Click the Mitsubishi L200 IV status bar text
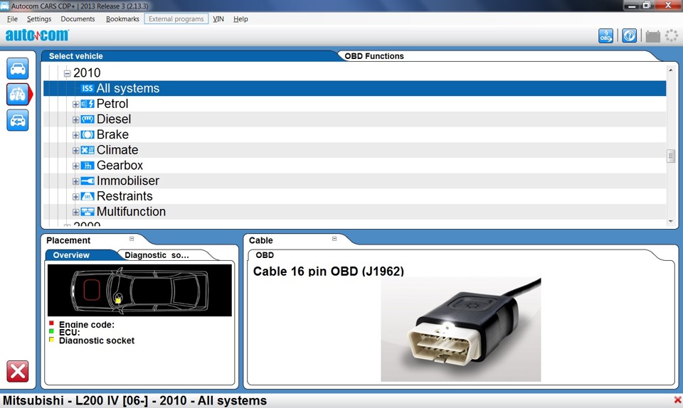683x408 pixels. [135, 400]
